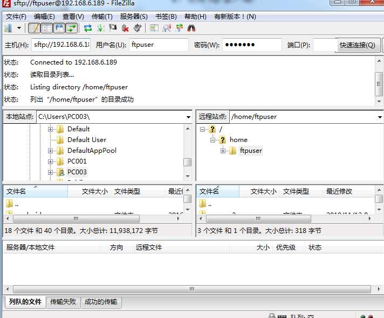Click the local parent folder .. icon
The width and height of the screenshot is (384, 318).
(x=9, y=203)
